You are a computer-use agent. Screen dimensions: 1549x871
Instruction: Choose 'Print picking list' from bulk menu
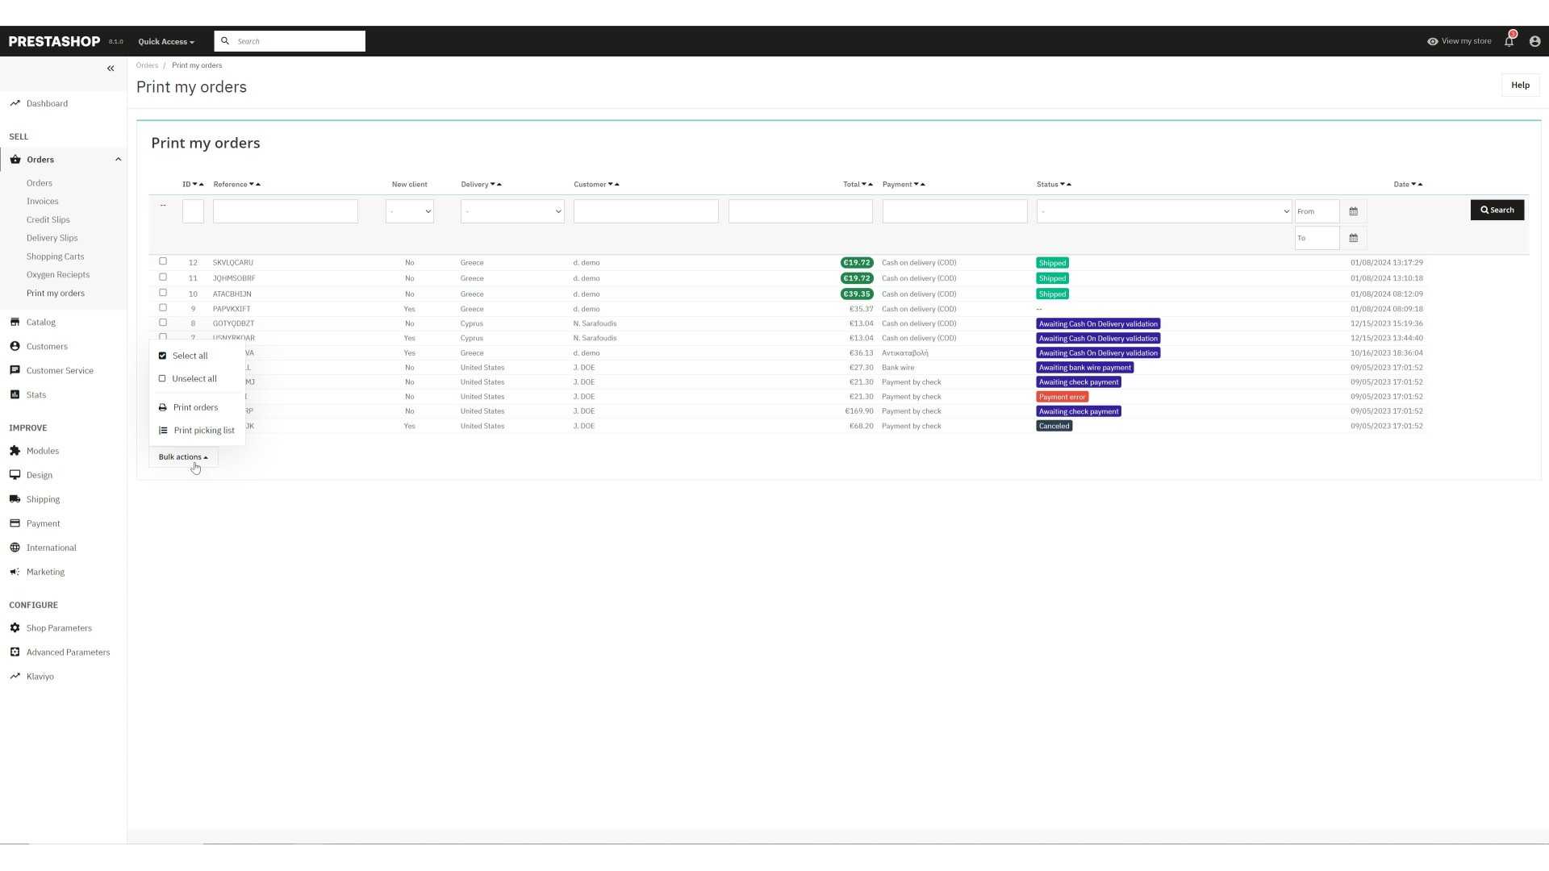203,431
